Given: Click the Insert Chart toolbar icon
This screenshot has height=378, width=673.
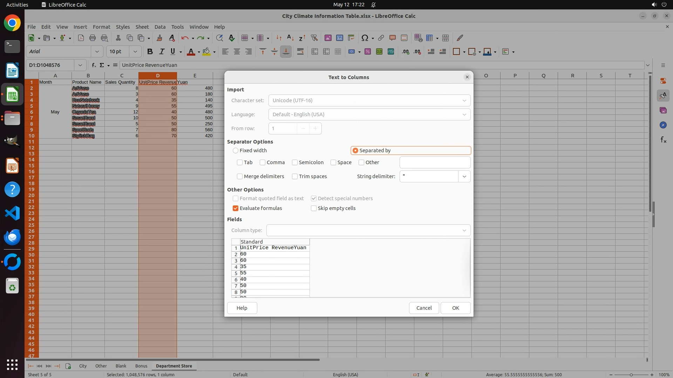Looking at the screenshot, I should (339, 38).
